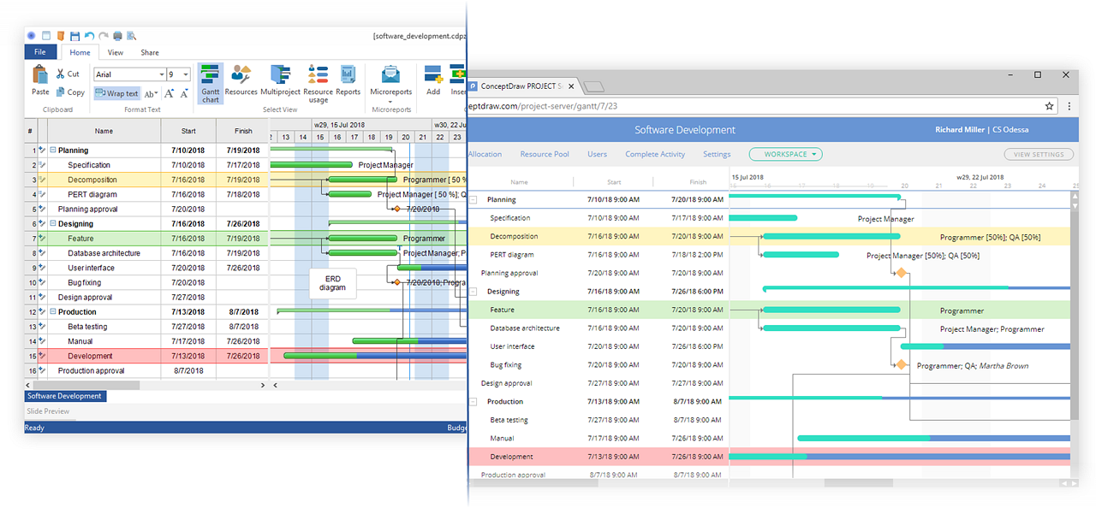
Task: Open the Complete Activity link
Action: [x=655, y=154]
